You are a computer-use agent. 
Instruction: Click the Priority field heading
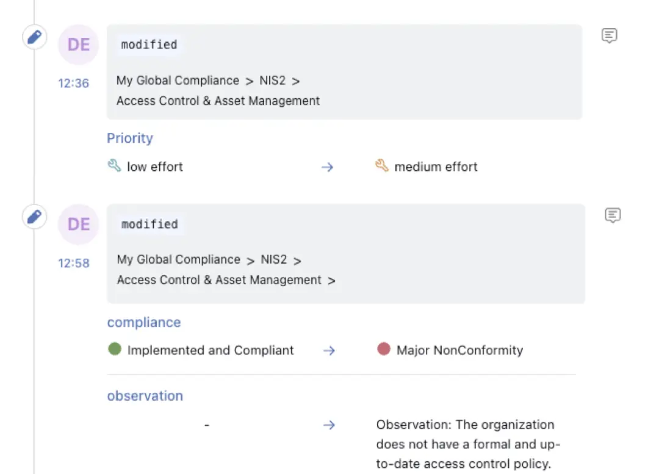click(130, 138)
